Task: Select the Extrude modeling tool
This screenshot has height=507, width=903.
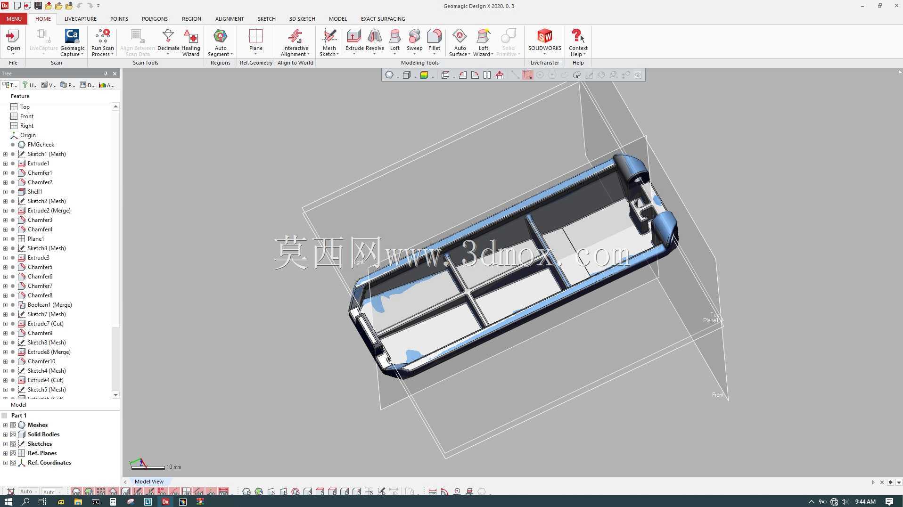Action: (354, 42)
